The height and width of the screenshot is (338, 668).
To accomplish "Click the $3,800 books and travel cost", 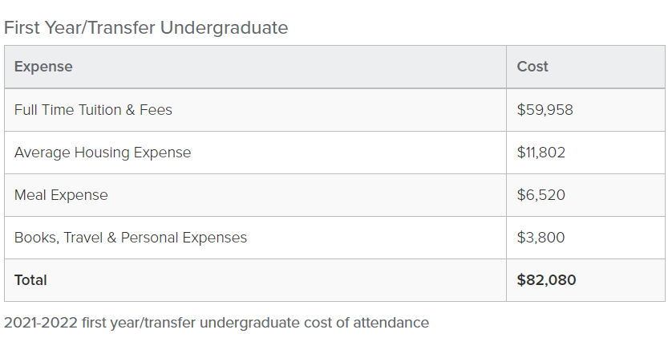I will [541, 238].
